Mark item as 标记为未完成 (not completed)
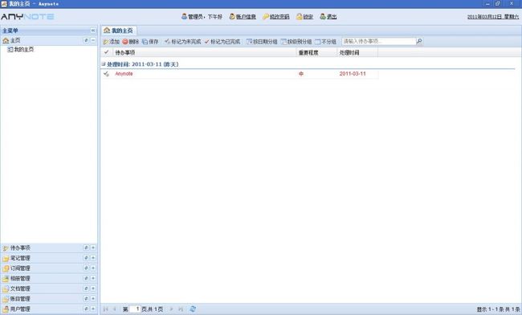Image resolution: width=522 pixels, height=315 pixels. point(182,42)
